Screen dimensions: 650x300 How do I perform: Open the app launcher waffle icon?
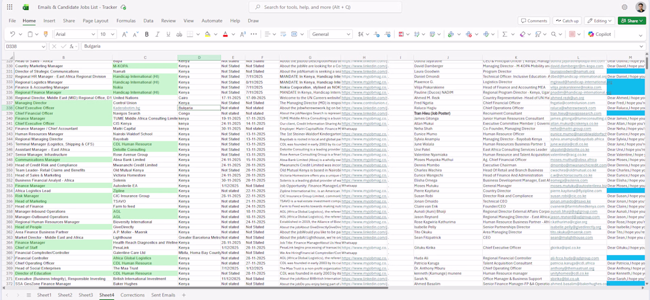click(x=10, y=7)
